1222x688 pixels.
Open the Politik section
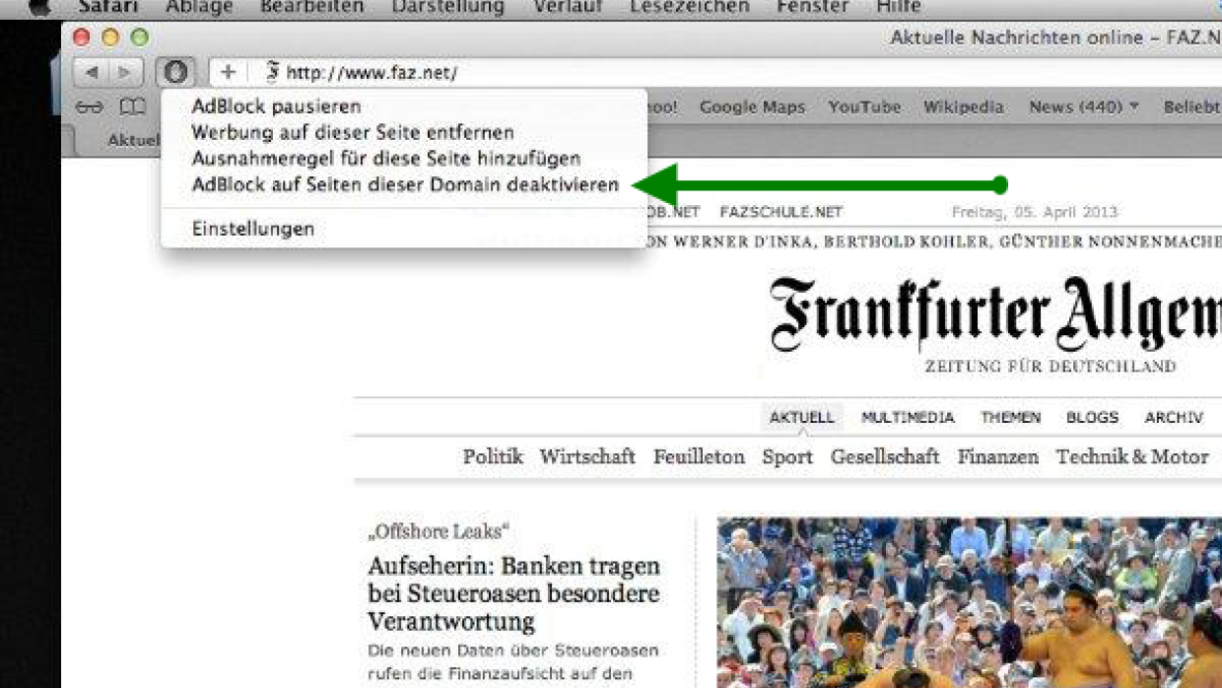point(493,456)
